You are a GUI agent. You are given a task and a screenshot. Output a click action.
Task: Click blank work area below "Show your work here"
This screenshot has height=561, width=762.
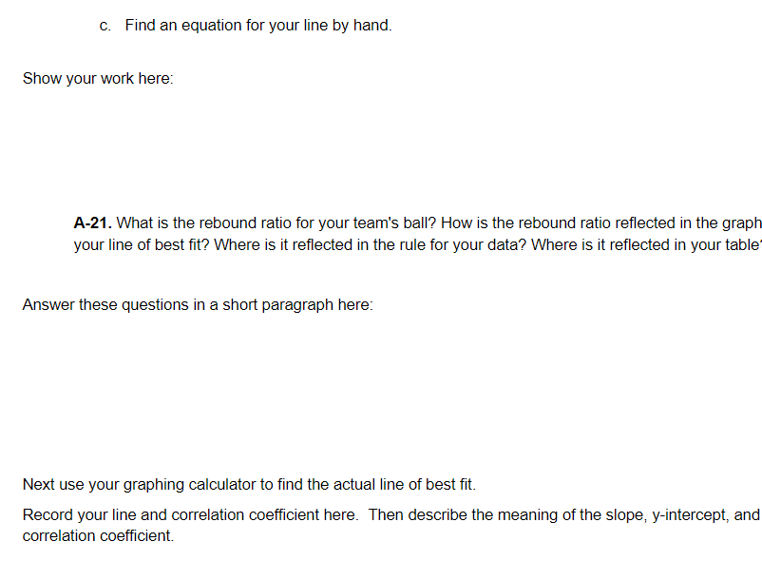pyautogui.click(x=381, y=145)
